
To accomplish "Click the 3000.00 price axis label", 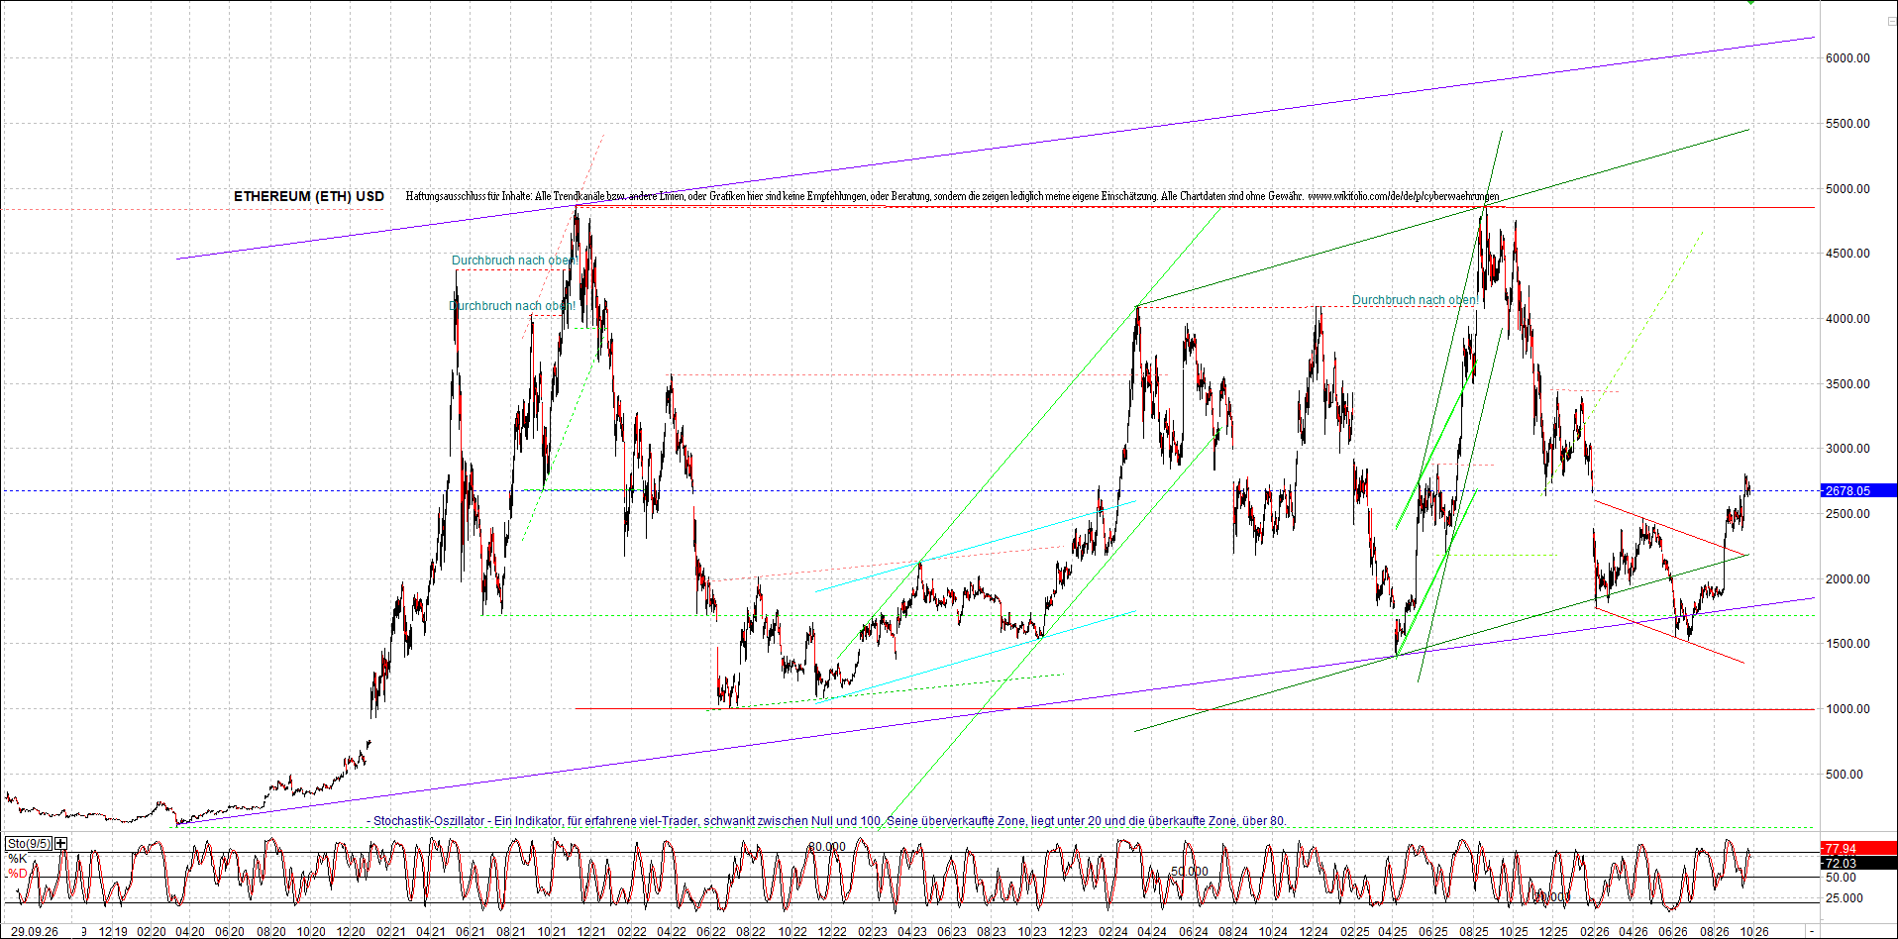I will 1847,449.
